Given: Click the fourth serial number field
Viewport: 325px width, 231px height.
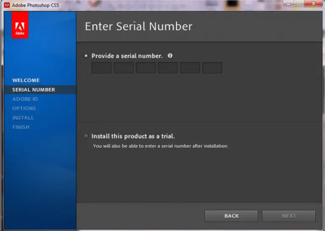Looking at the screenshot, I should point(168,68).
